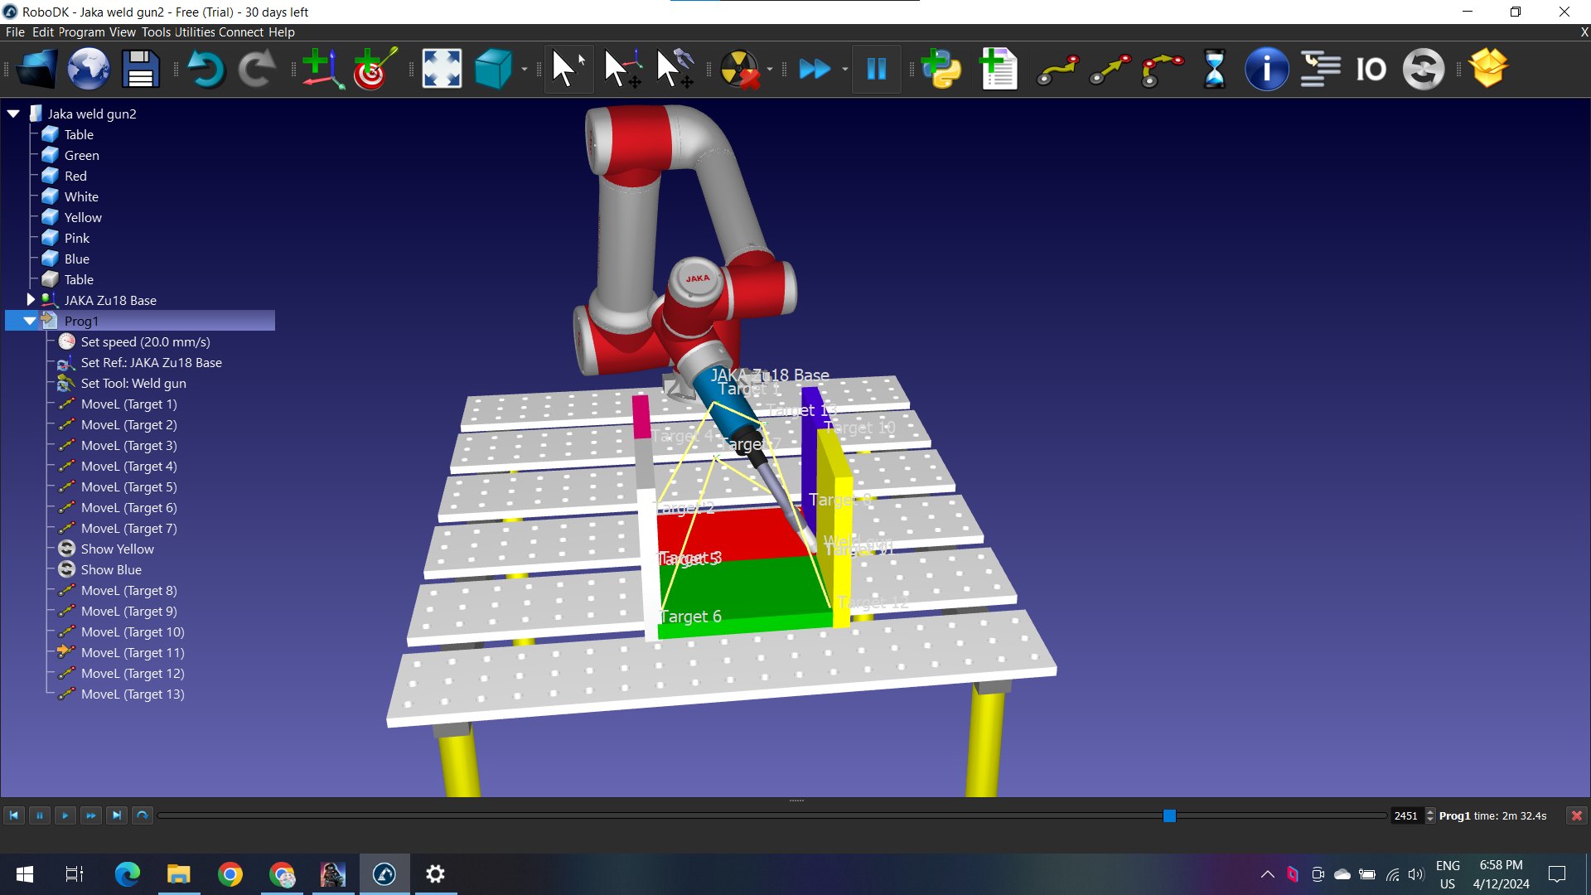Open the online library globe icon
Image resolution: width=1591 pixels, height=895 pixels.
pos(89,69)
